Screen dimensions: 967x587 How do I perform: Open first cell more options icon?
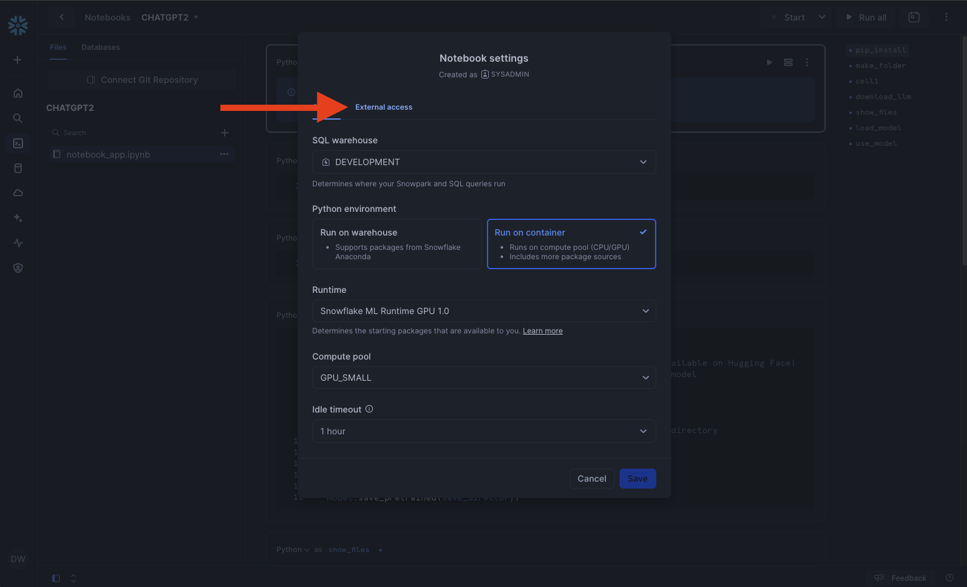click(x=807, y=62)
